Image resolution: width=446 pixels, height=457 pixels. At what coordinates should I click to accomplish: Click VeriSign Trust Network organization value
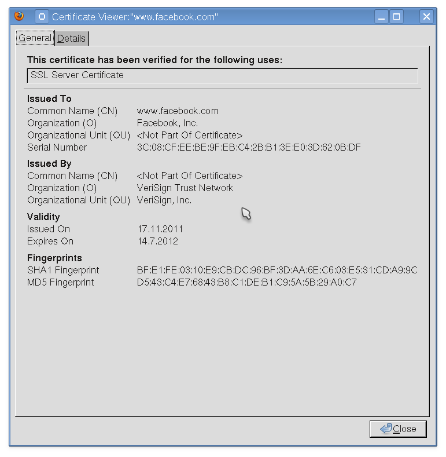pyautogui.click(x=185, y=188)
